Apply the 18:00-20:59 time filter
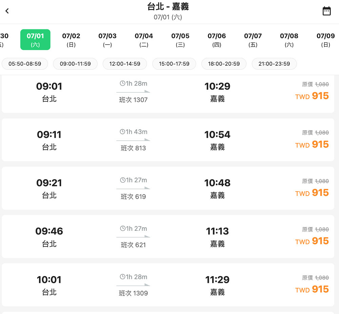The image size is (339, 314). pyautogui.click(x=224, y=64)
